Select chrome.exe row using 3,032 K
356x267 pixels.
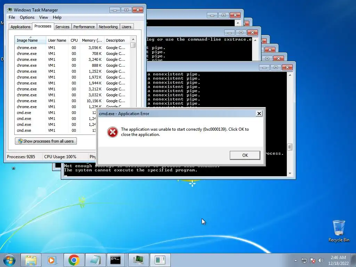[72, 95]
